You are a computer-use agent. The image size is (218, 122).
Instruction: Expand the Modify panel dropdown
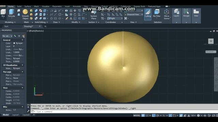tap(76, 22)
